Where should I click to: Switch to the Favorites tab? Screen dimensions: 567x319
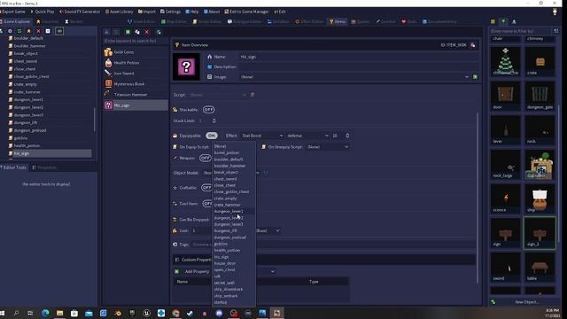[47, 21]
